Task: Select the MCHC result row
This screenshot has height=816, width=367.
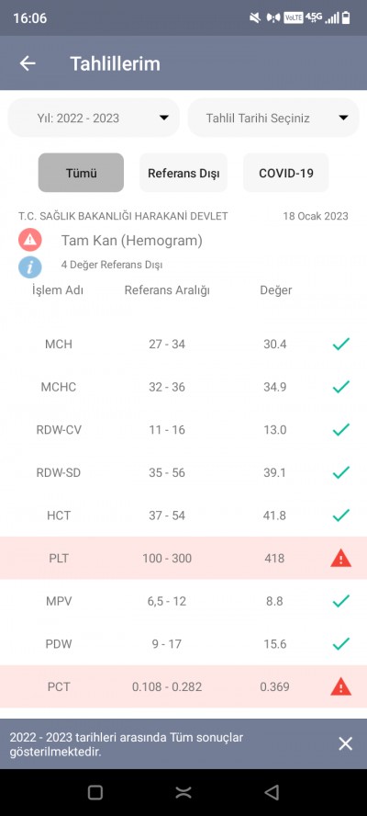Action: 183,387
